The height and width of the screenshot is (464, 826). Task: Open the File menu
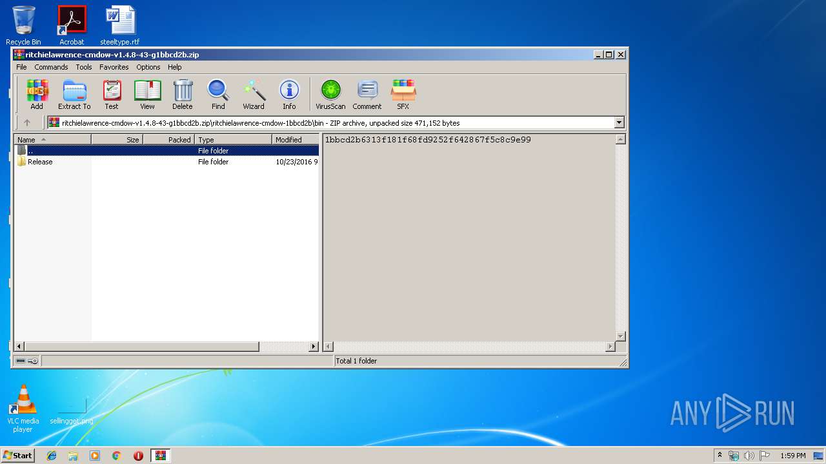point(21,67)
